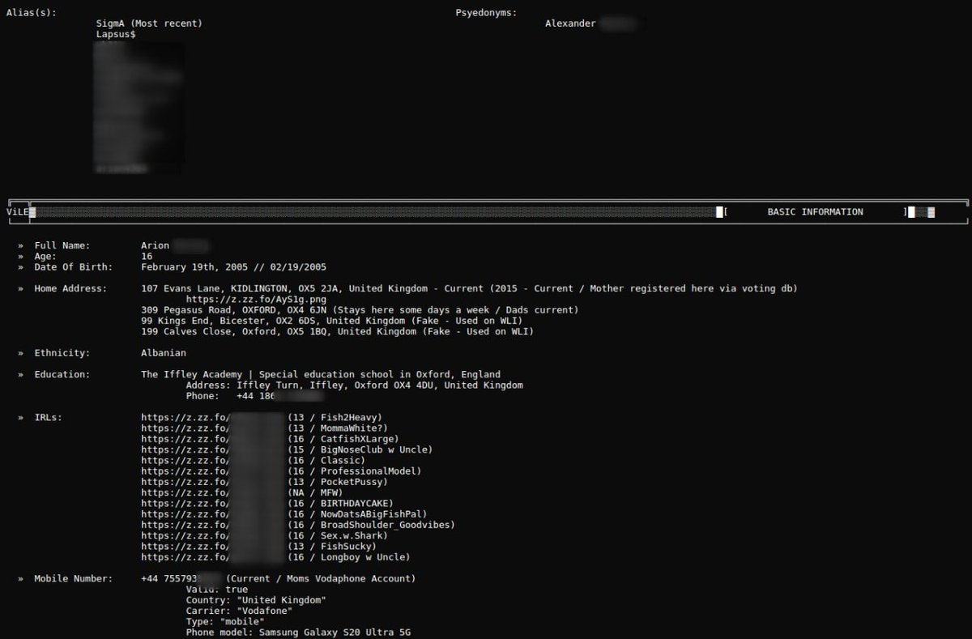Screen dimensions: 972x639
Task: Click the "Phone:" sub-label under Education
Action: click(x=202, y=396)
